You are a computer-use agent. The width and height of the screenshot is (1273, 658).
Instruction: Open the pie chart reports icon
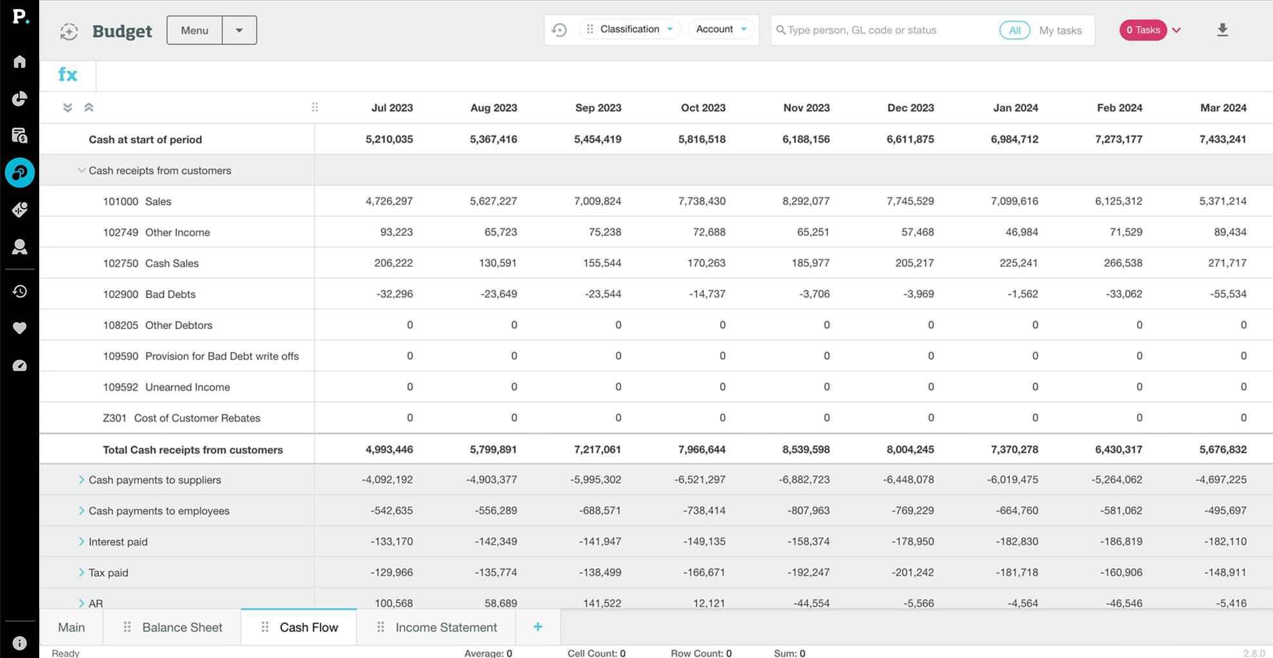click(19, 98)
